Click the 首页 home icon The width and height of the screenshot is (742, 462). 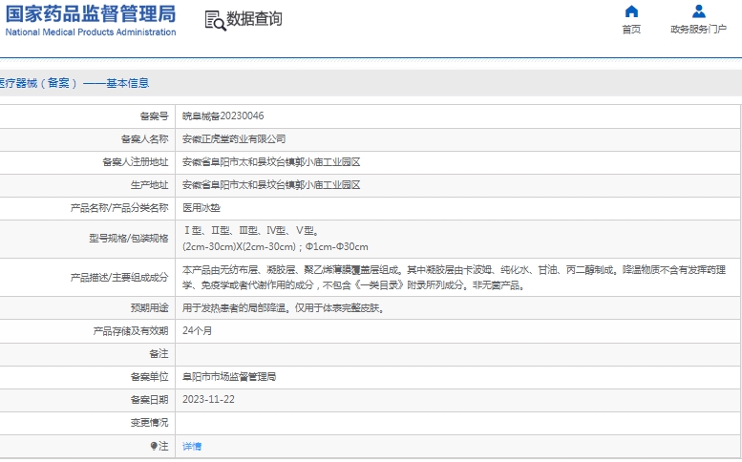click(631, 11)
